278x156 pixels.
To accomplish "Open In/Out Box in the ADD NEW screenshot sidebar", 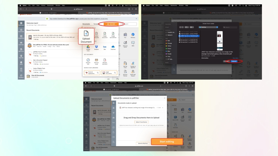I will pyautogui.click(x=21, y=43).
